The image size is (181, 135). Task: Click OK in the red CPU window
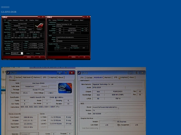40,57
